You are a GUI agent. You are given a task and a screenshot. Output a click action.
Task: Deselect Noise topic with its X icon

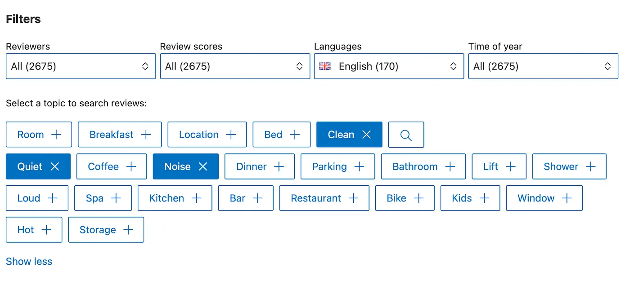click(x=203, y=166)
